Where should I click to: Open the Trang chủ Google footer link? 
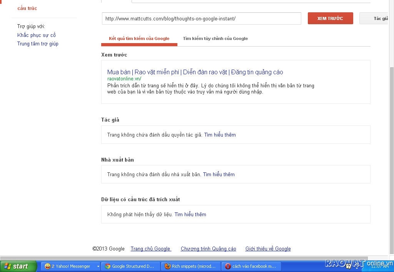point(151,249)
